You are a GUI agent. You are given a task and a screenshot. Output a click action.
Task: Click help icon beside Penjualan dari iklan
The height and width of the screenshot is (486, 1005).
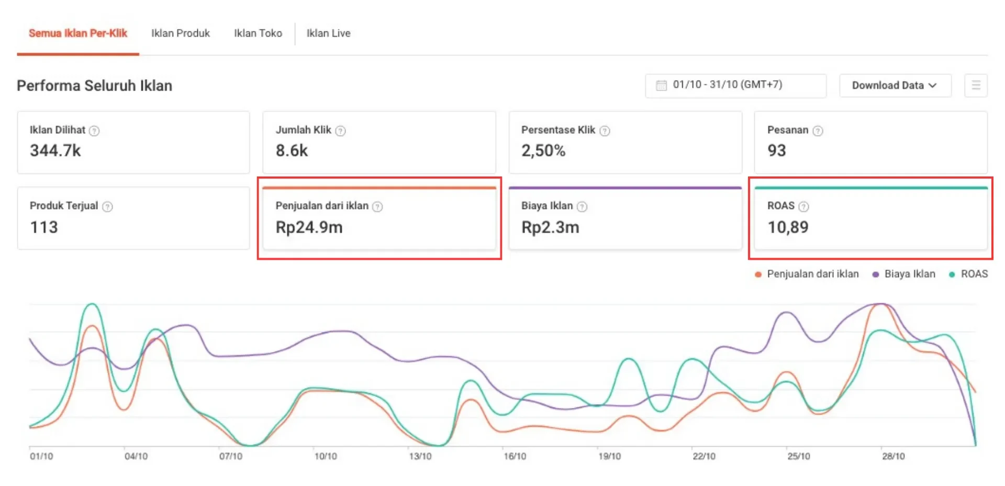[x=377, y=207]
